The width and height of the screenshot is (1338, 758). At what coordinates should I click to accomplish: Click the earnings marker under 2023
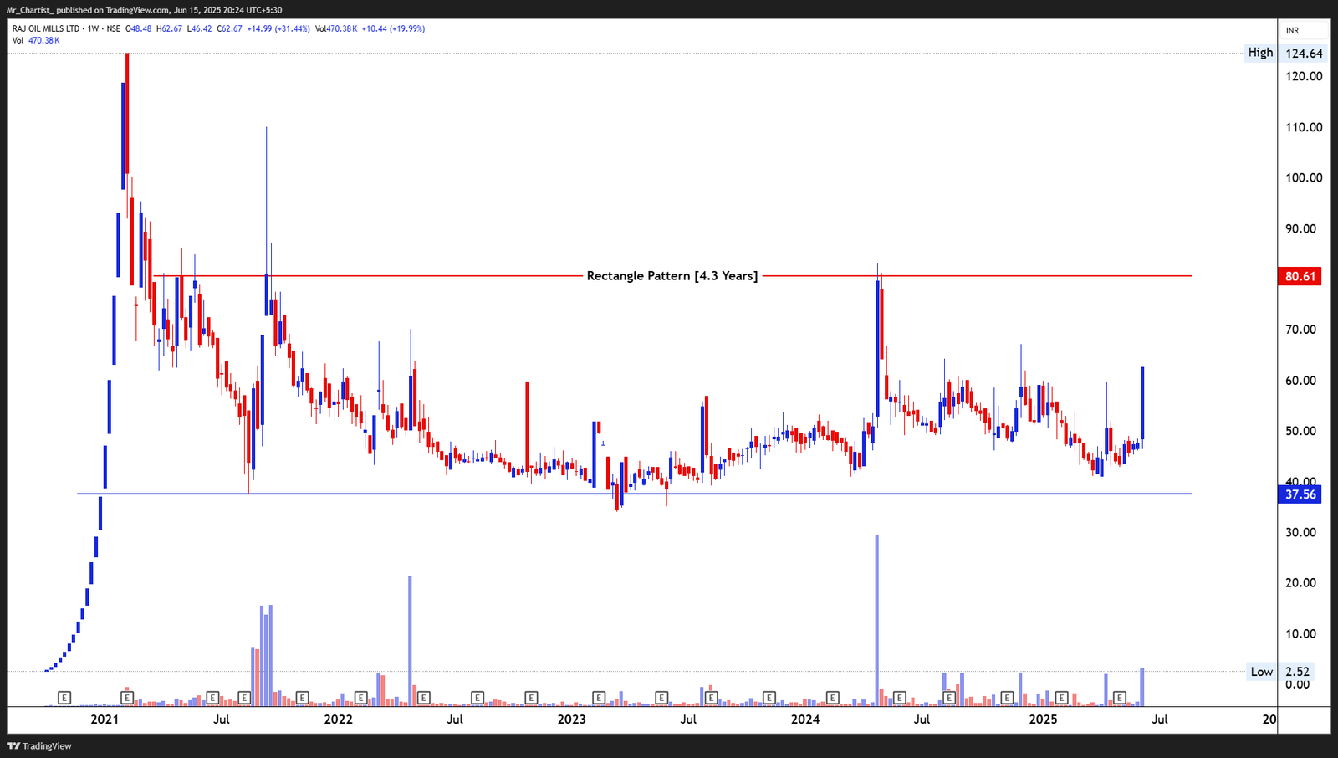(x=598, y=697)
